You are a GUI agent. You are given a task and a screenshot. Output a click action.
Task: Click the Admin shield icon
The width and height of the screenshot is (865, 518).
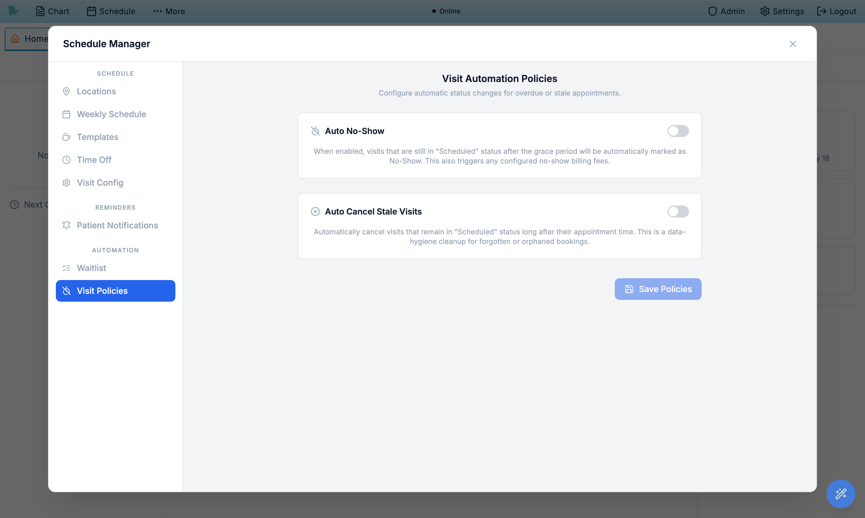coord(712,11)
